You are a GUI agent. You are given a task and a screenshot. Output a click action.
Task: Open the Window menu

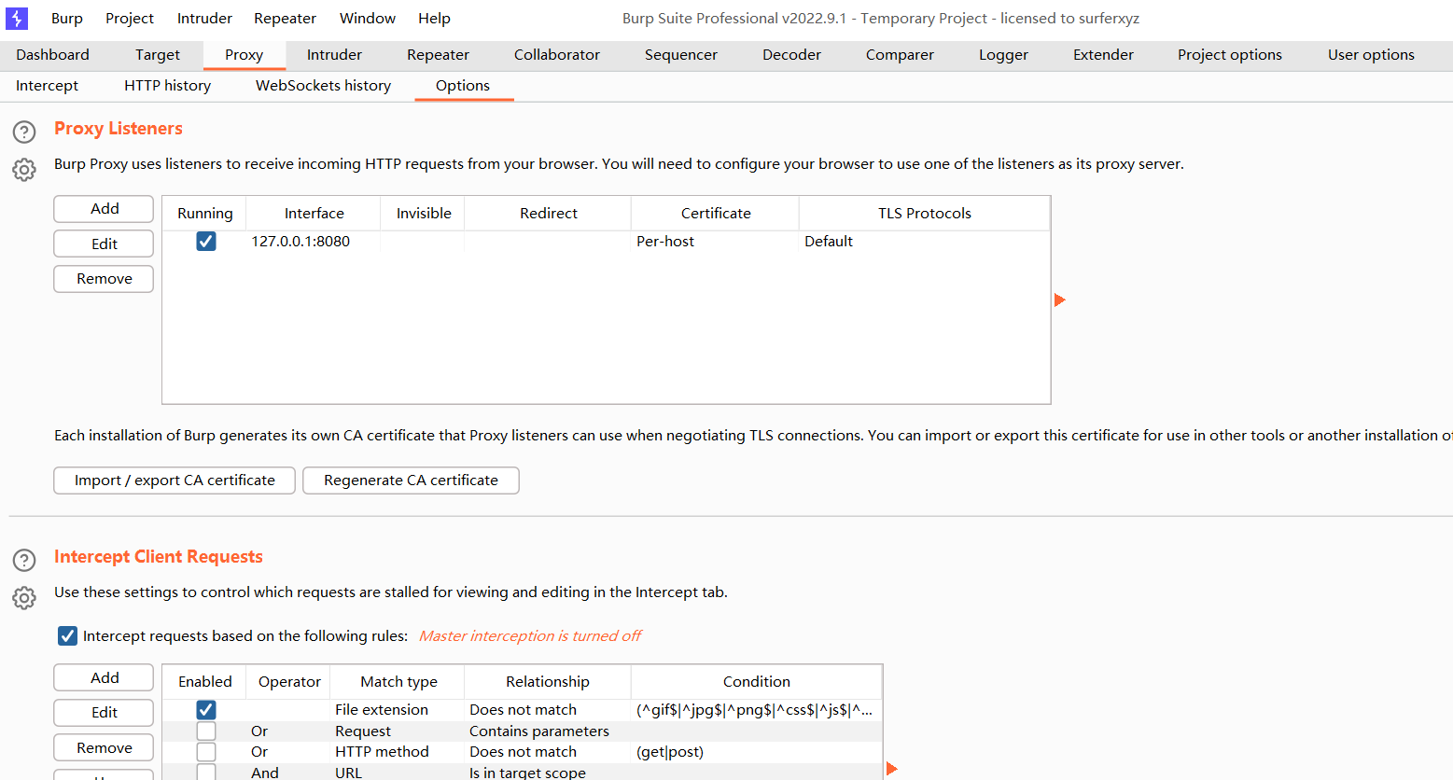pyautogui.click(x=368, y=19)
